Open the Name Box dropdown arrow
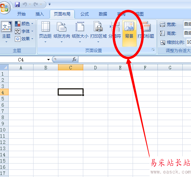 [x=48, y=60]
